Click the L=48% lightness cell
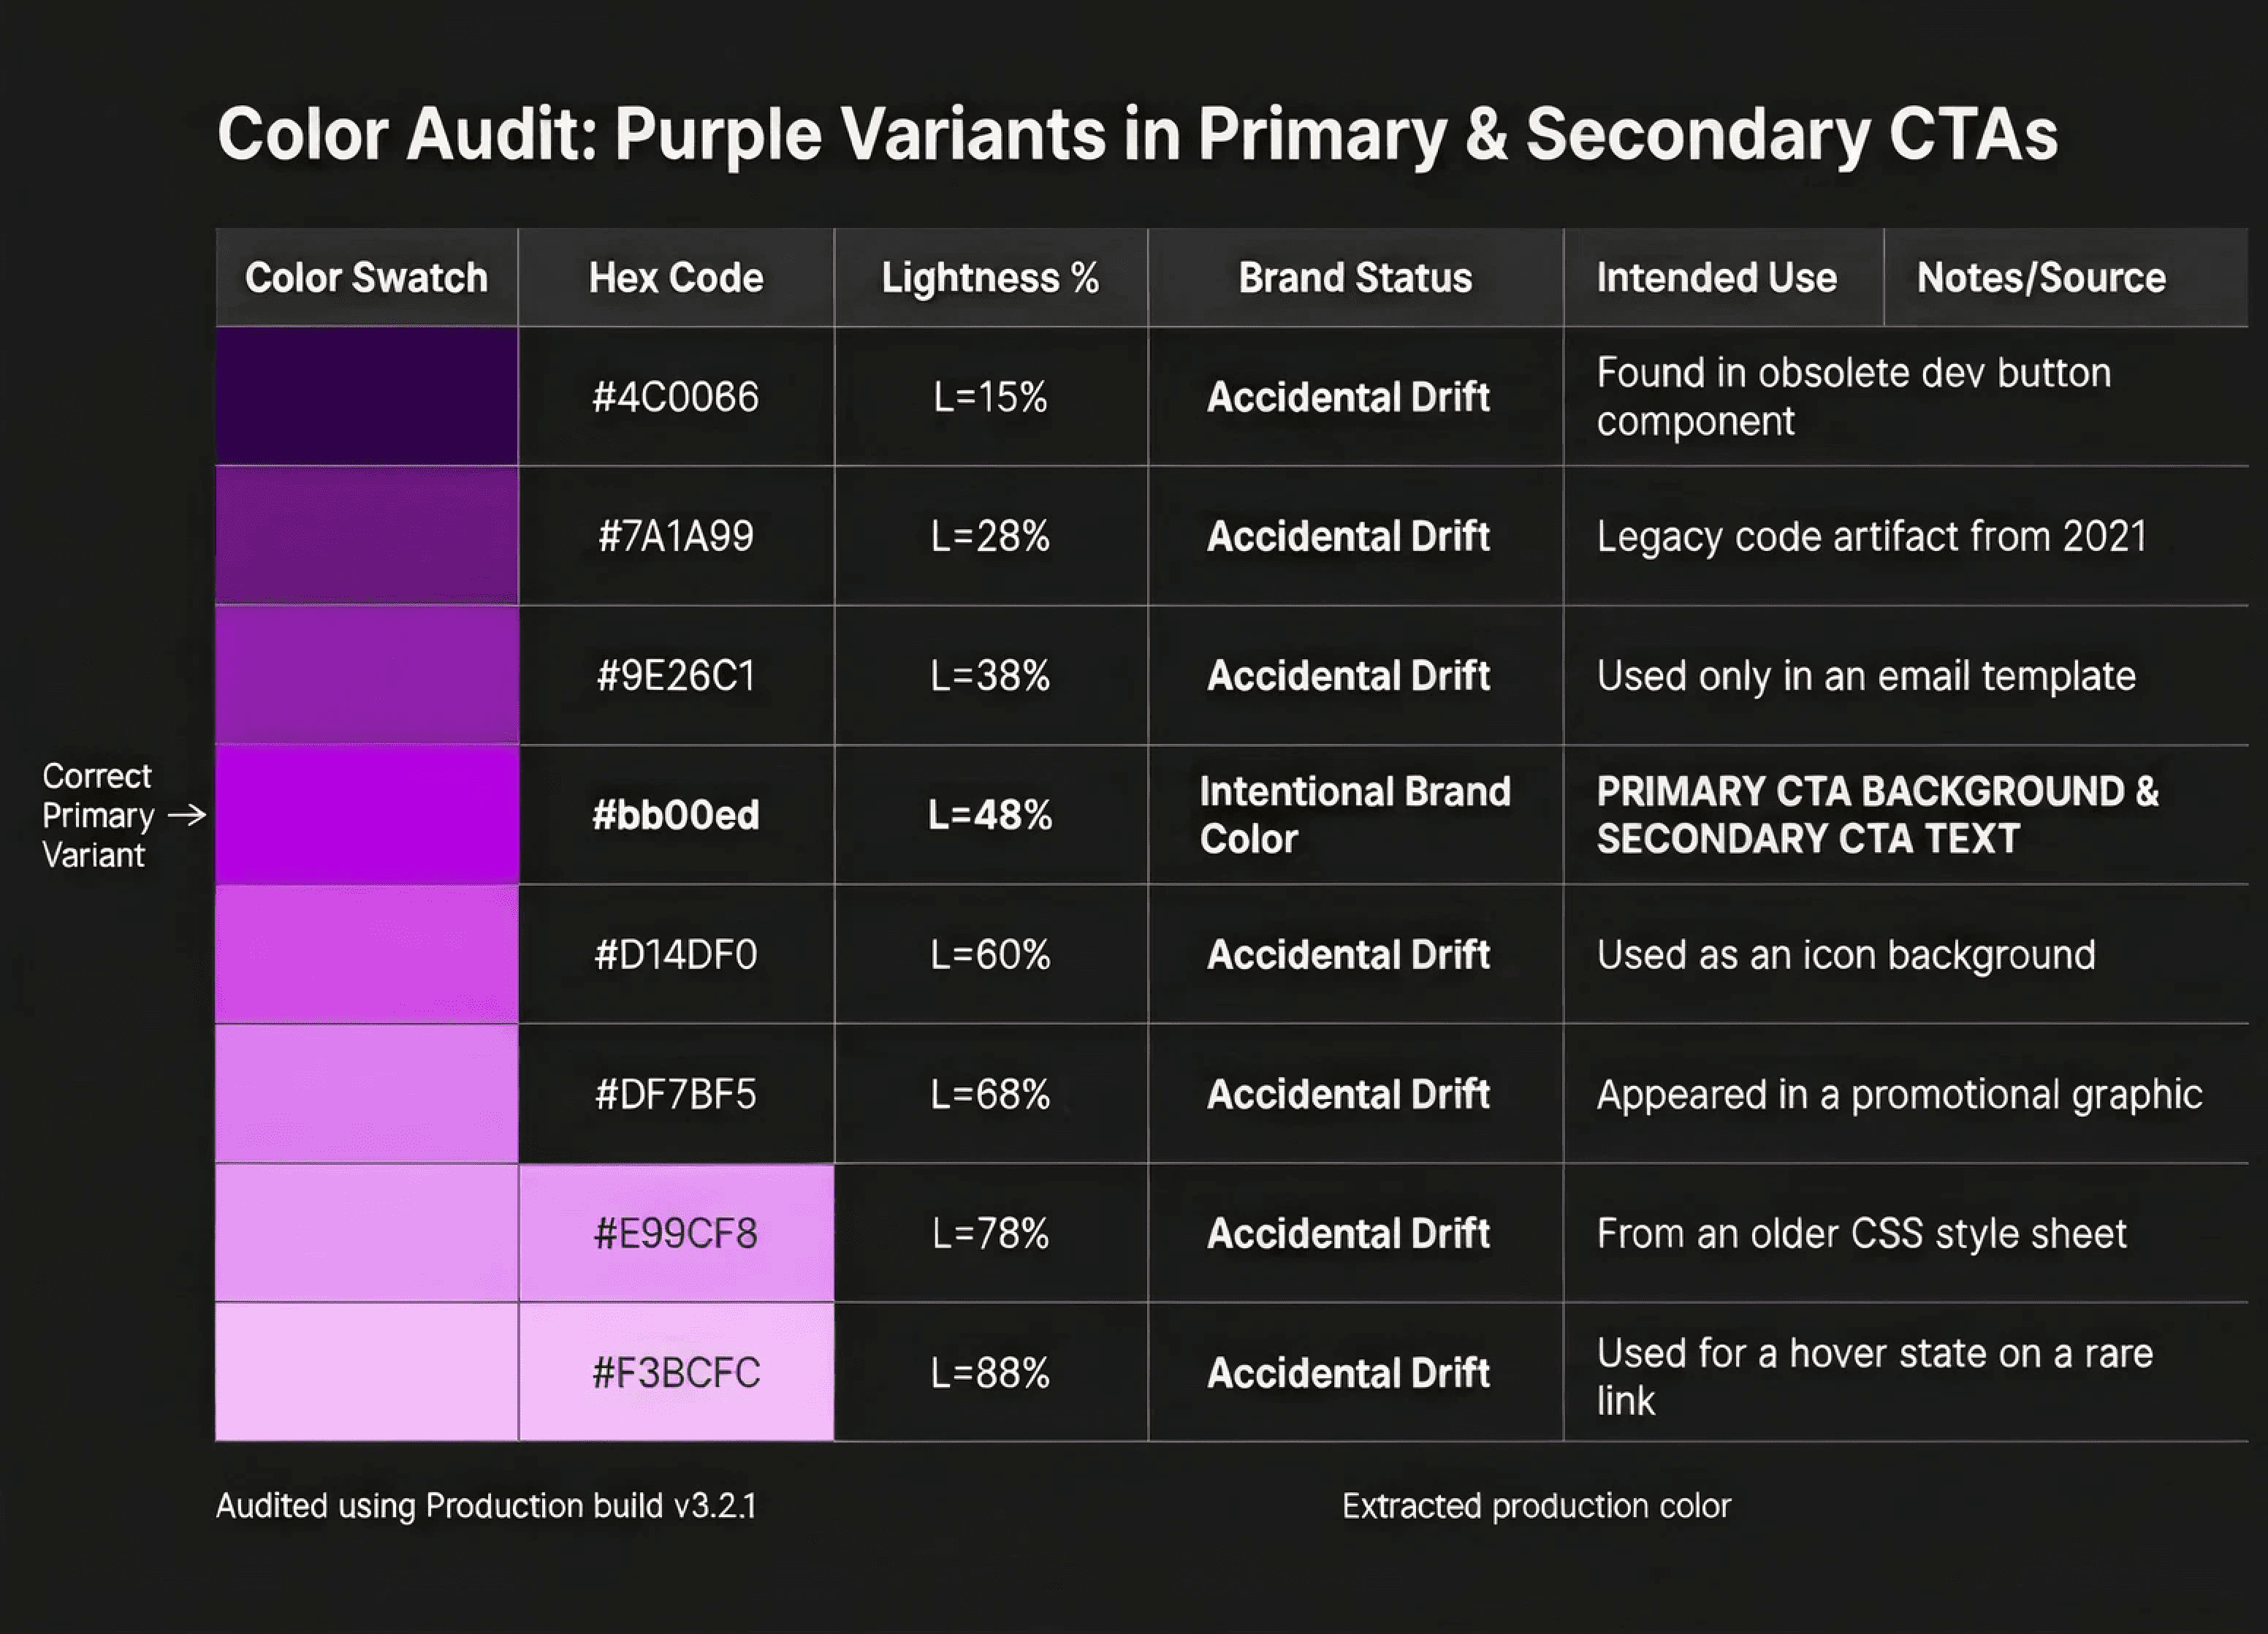Screen dimensions: 2268x1634 pos(990,814)
